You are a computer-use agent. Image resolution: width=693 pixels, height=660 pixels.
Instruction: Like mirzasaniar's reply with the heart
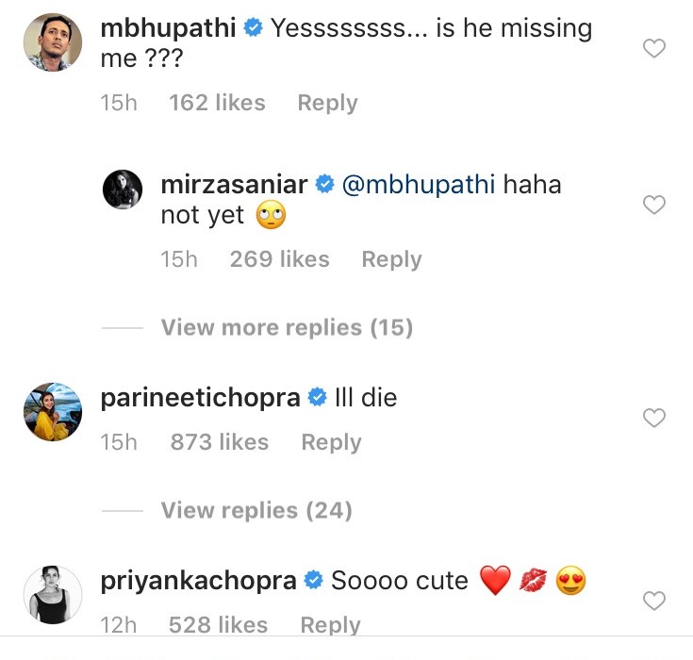coord(653,205)
